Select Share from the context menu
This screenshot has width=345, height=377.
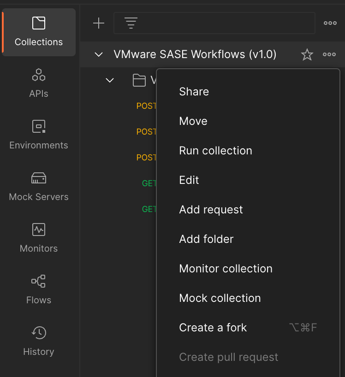click(194, 91)
